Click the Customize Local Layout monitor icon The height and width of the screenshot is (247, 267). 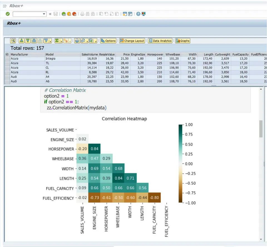click(144, 14)
